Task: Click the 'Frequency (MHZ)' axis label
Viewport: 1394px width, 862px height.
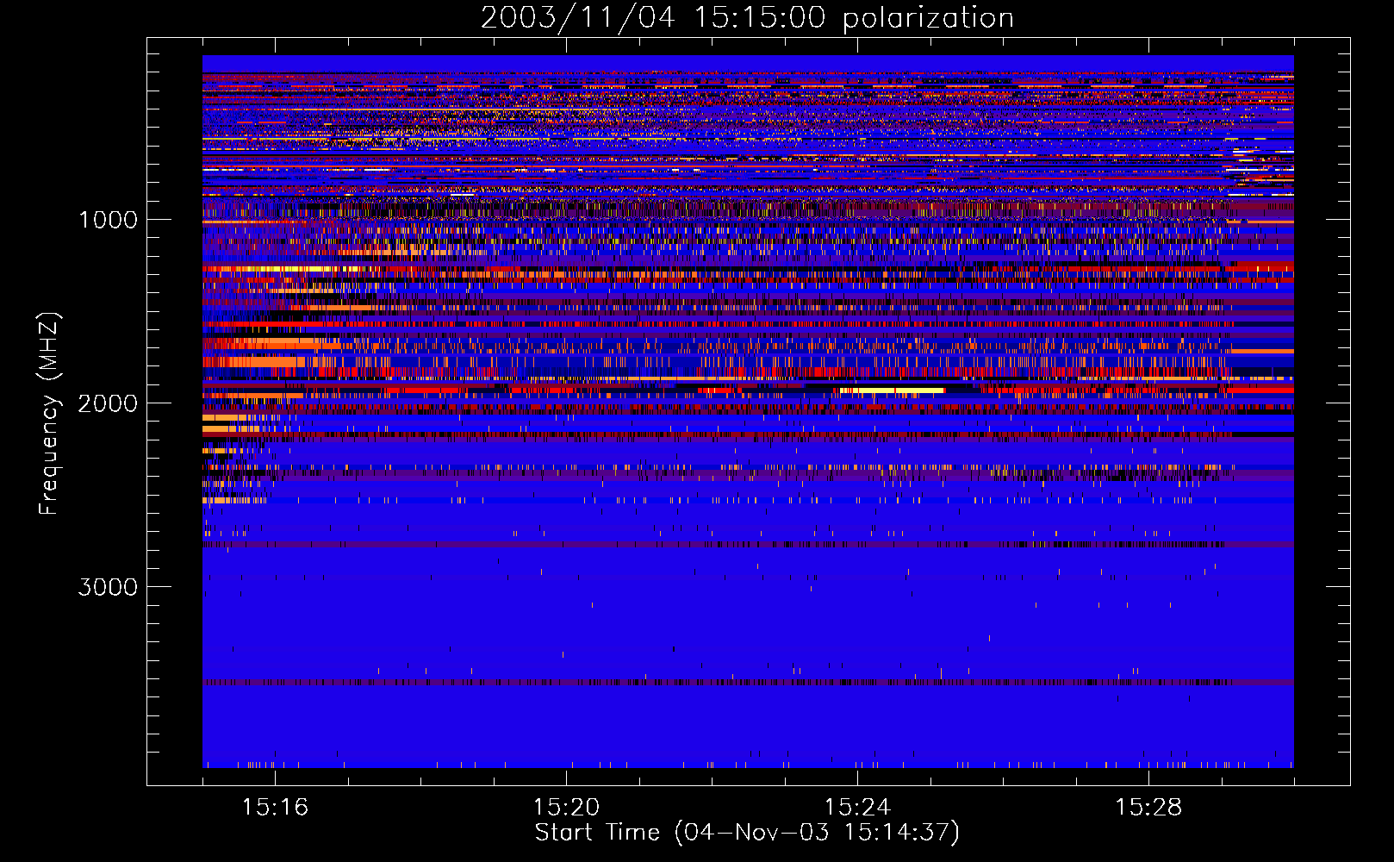Action: [x=49, y=414]
